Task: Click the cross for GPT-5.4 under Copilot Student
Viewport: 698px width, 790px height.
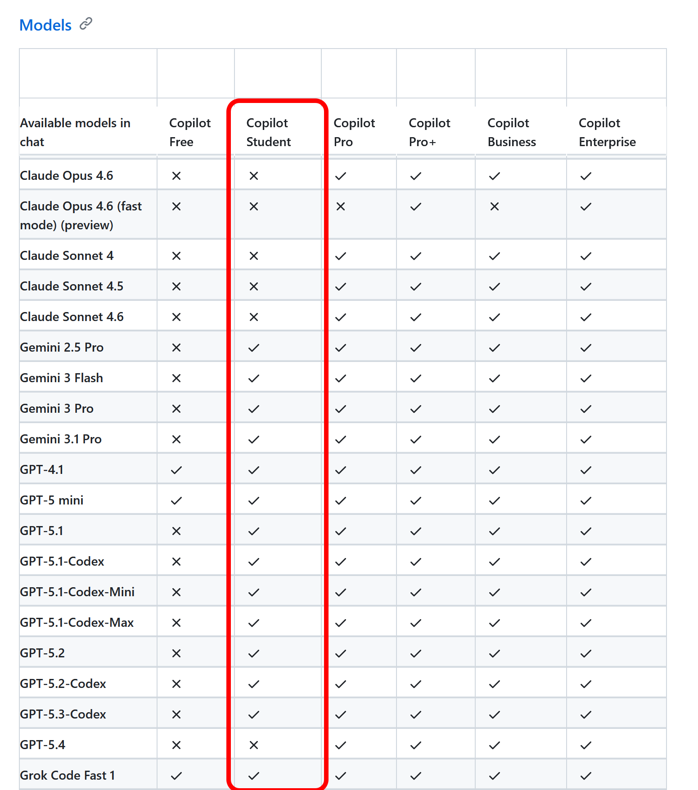Action: pyautogui.click(x=254, y=745)
